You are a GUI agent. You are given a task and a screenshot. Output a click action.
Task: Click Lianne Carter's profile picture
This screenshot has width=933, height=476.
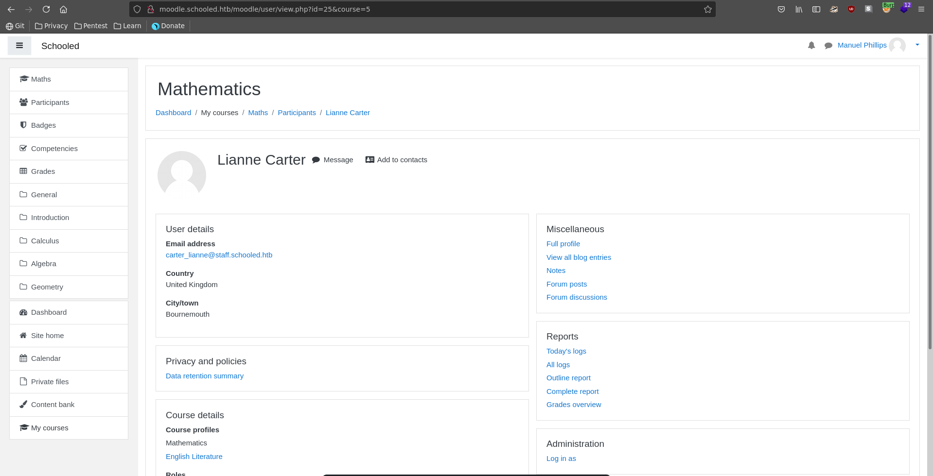[x=182, y=175]
